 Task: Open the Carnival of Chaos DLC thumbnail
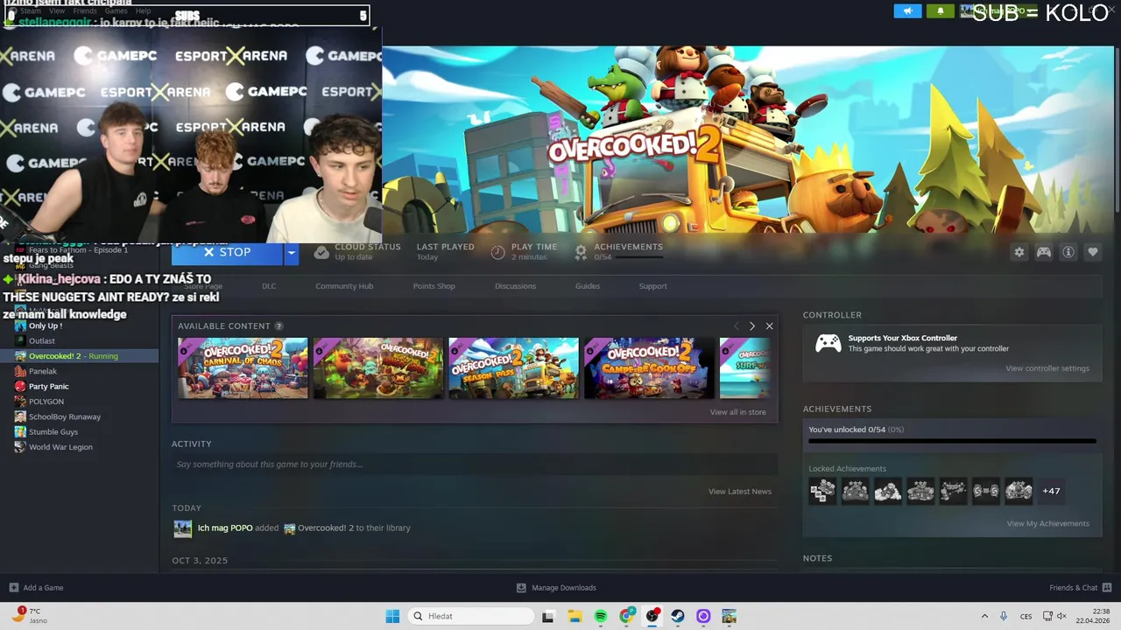[x=243, y=368]
